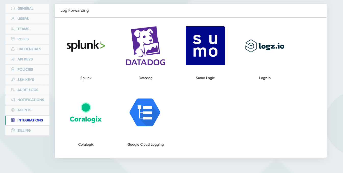This screenshot has height=173, width=343.
Task: Open Audit Logs
Action: (27, 90)
